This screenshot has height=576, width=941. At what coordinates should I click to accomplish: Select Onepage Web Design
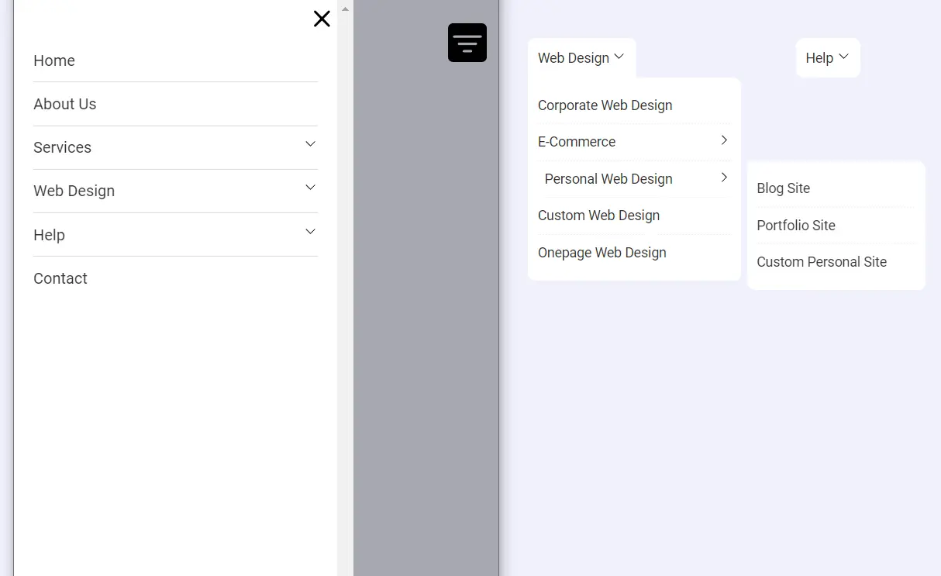[601, 253]
